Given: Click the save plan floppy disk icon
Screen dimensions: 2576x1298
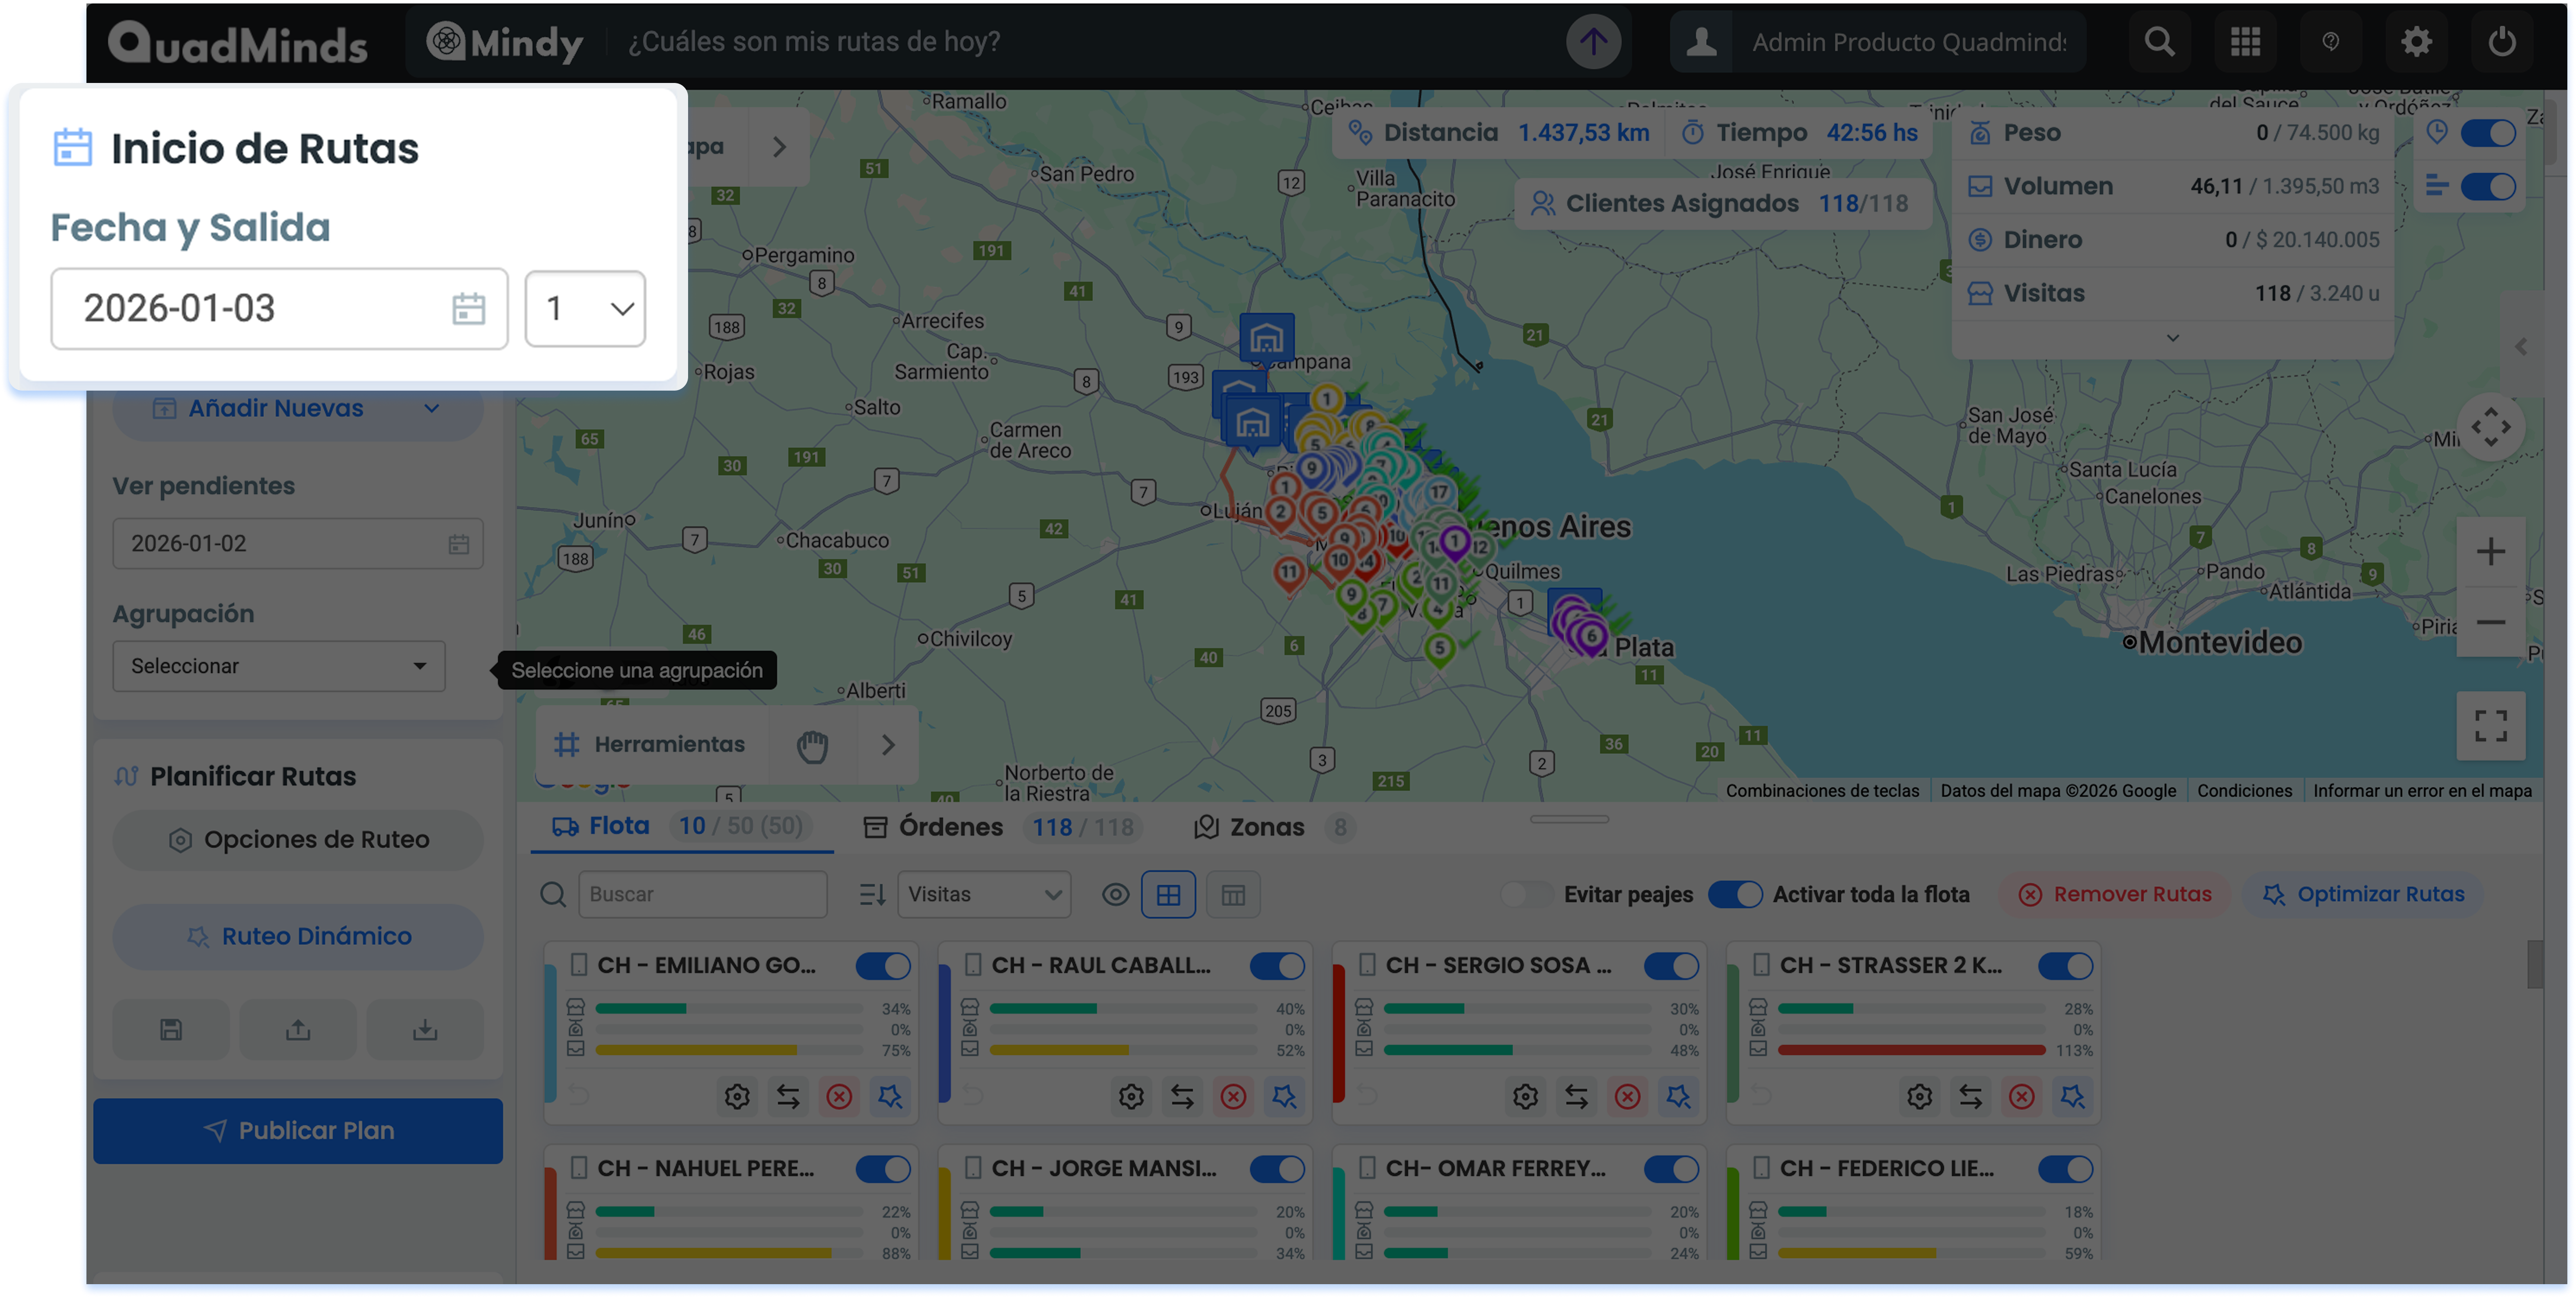Looking at the screenshot, I should pyautogui.click(x=171, y=1030).
